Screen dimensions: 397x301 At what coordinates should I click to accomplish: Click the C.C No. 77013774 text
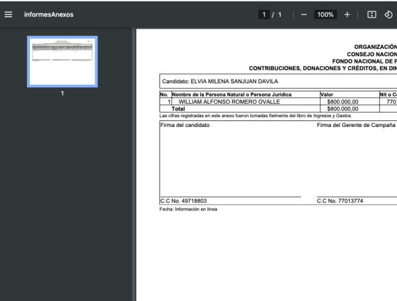tap(340, 201)
